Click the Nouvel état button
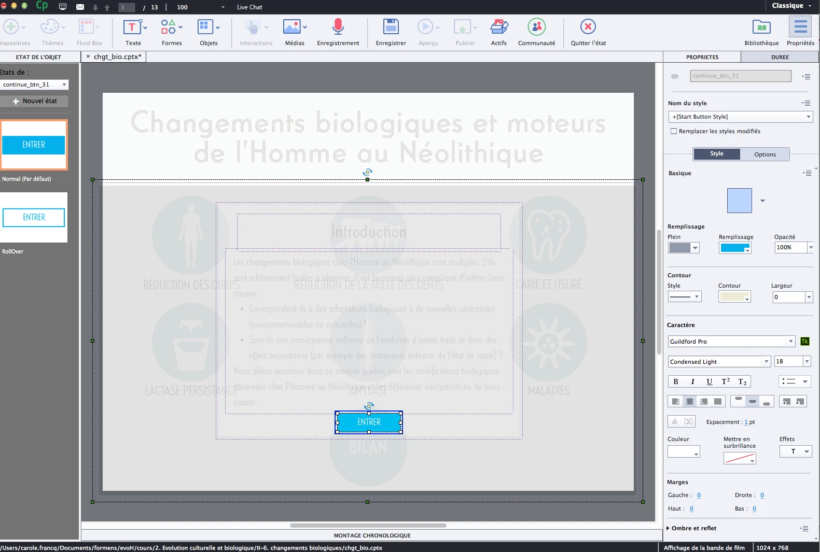The width and height of the screenshot is (820, 552). 34,101
